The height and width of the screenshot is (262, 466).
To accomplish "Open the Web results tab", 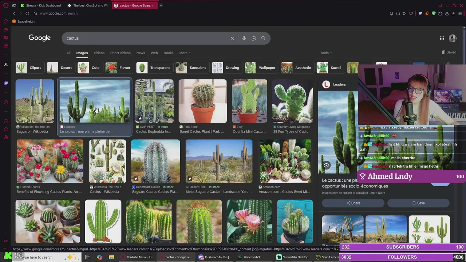I will (154, 53).
